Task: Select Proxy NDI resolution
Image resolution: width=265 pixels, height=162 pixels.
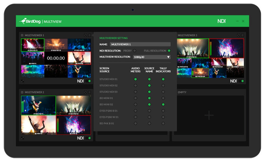Action: tap(135, 51)
